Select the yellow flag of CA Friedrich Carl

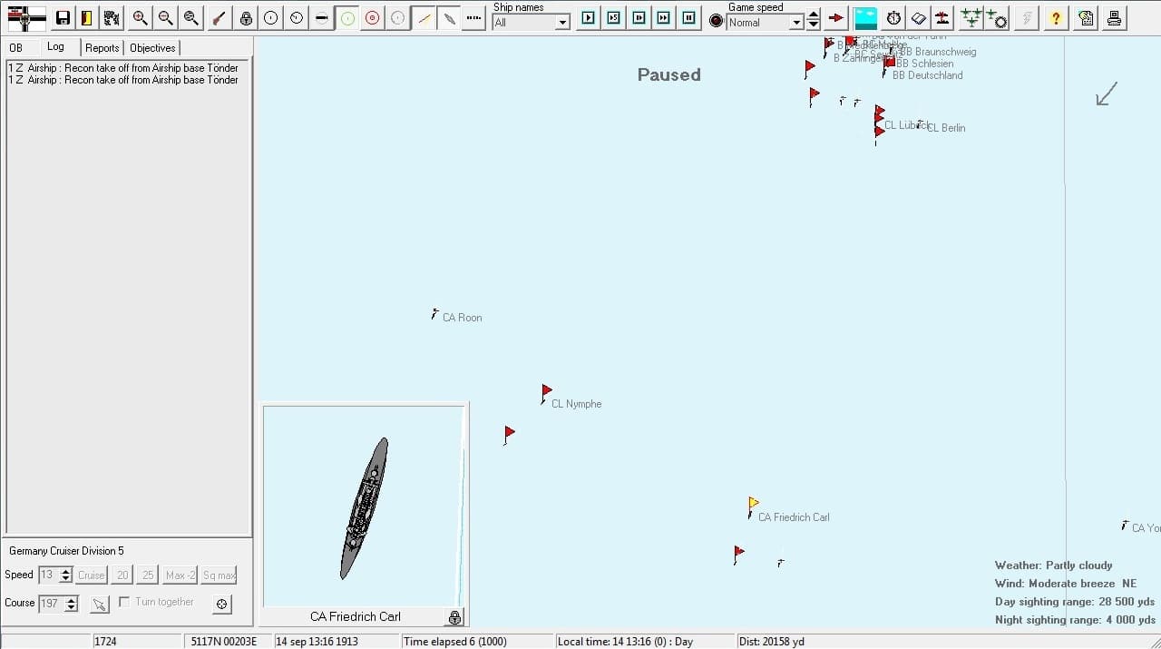point(753,504)
